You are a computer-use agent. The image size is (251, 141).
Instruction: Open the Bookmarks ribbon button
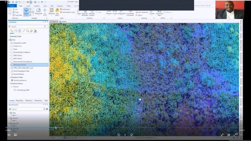pyautogui.click(x=38, y=12)
